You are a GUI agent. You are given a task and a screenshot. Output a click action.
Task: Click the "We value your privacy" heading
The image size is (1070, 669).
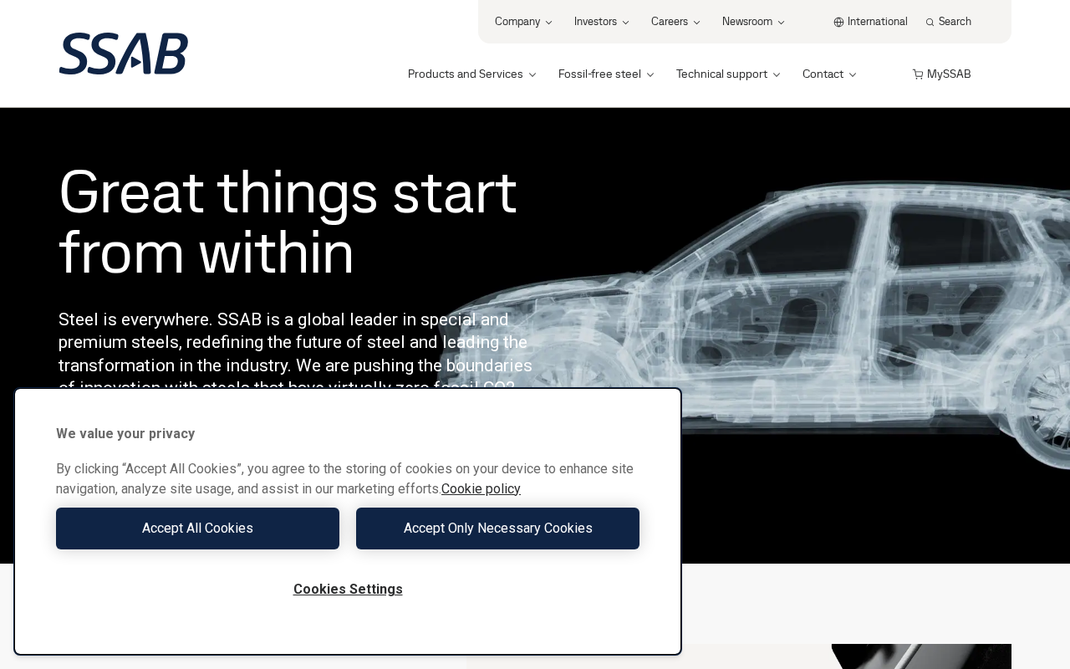[x=125, y=434]
